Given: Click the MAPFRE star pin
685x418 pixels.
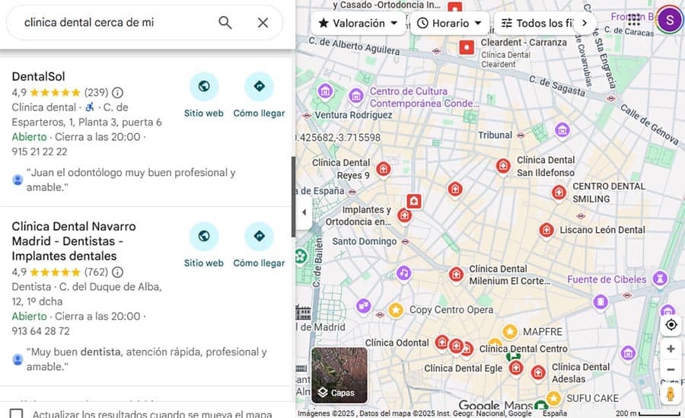Looking at the screenshot, I should coord(510,332).
